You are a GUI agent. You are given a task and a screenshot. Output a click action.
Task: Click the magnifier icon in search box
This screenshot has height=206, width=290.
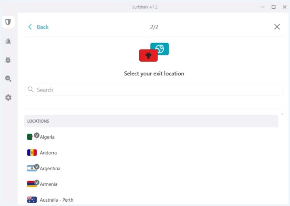click(x=31, y=90)
